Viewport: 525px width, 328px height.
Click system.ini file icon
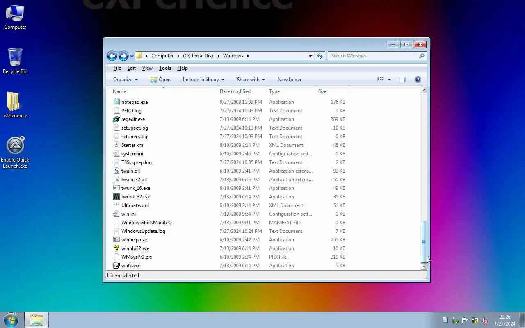116,154
